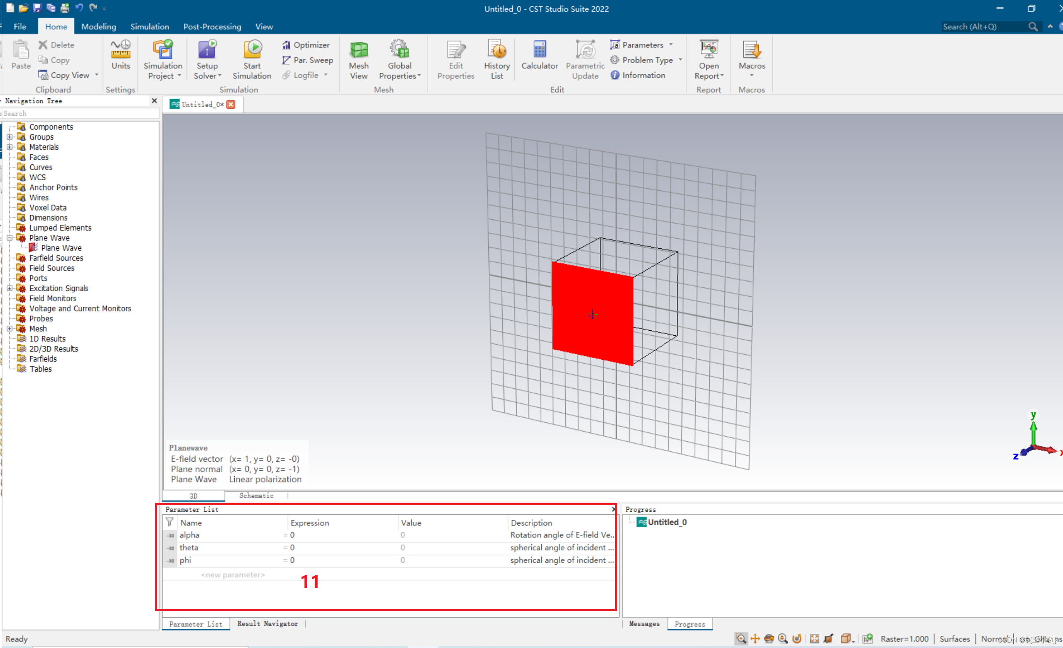Viewport: 1063px width, 648px height.
Task: Expand the Materials tree node
Action: pyautogui.click(x=10, y=147)
